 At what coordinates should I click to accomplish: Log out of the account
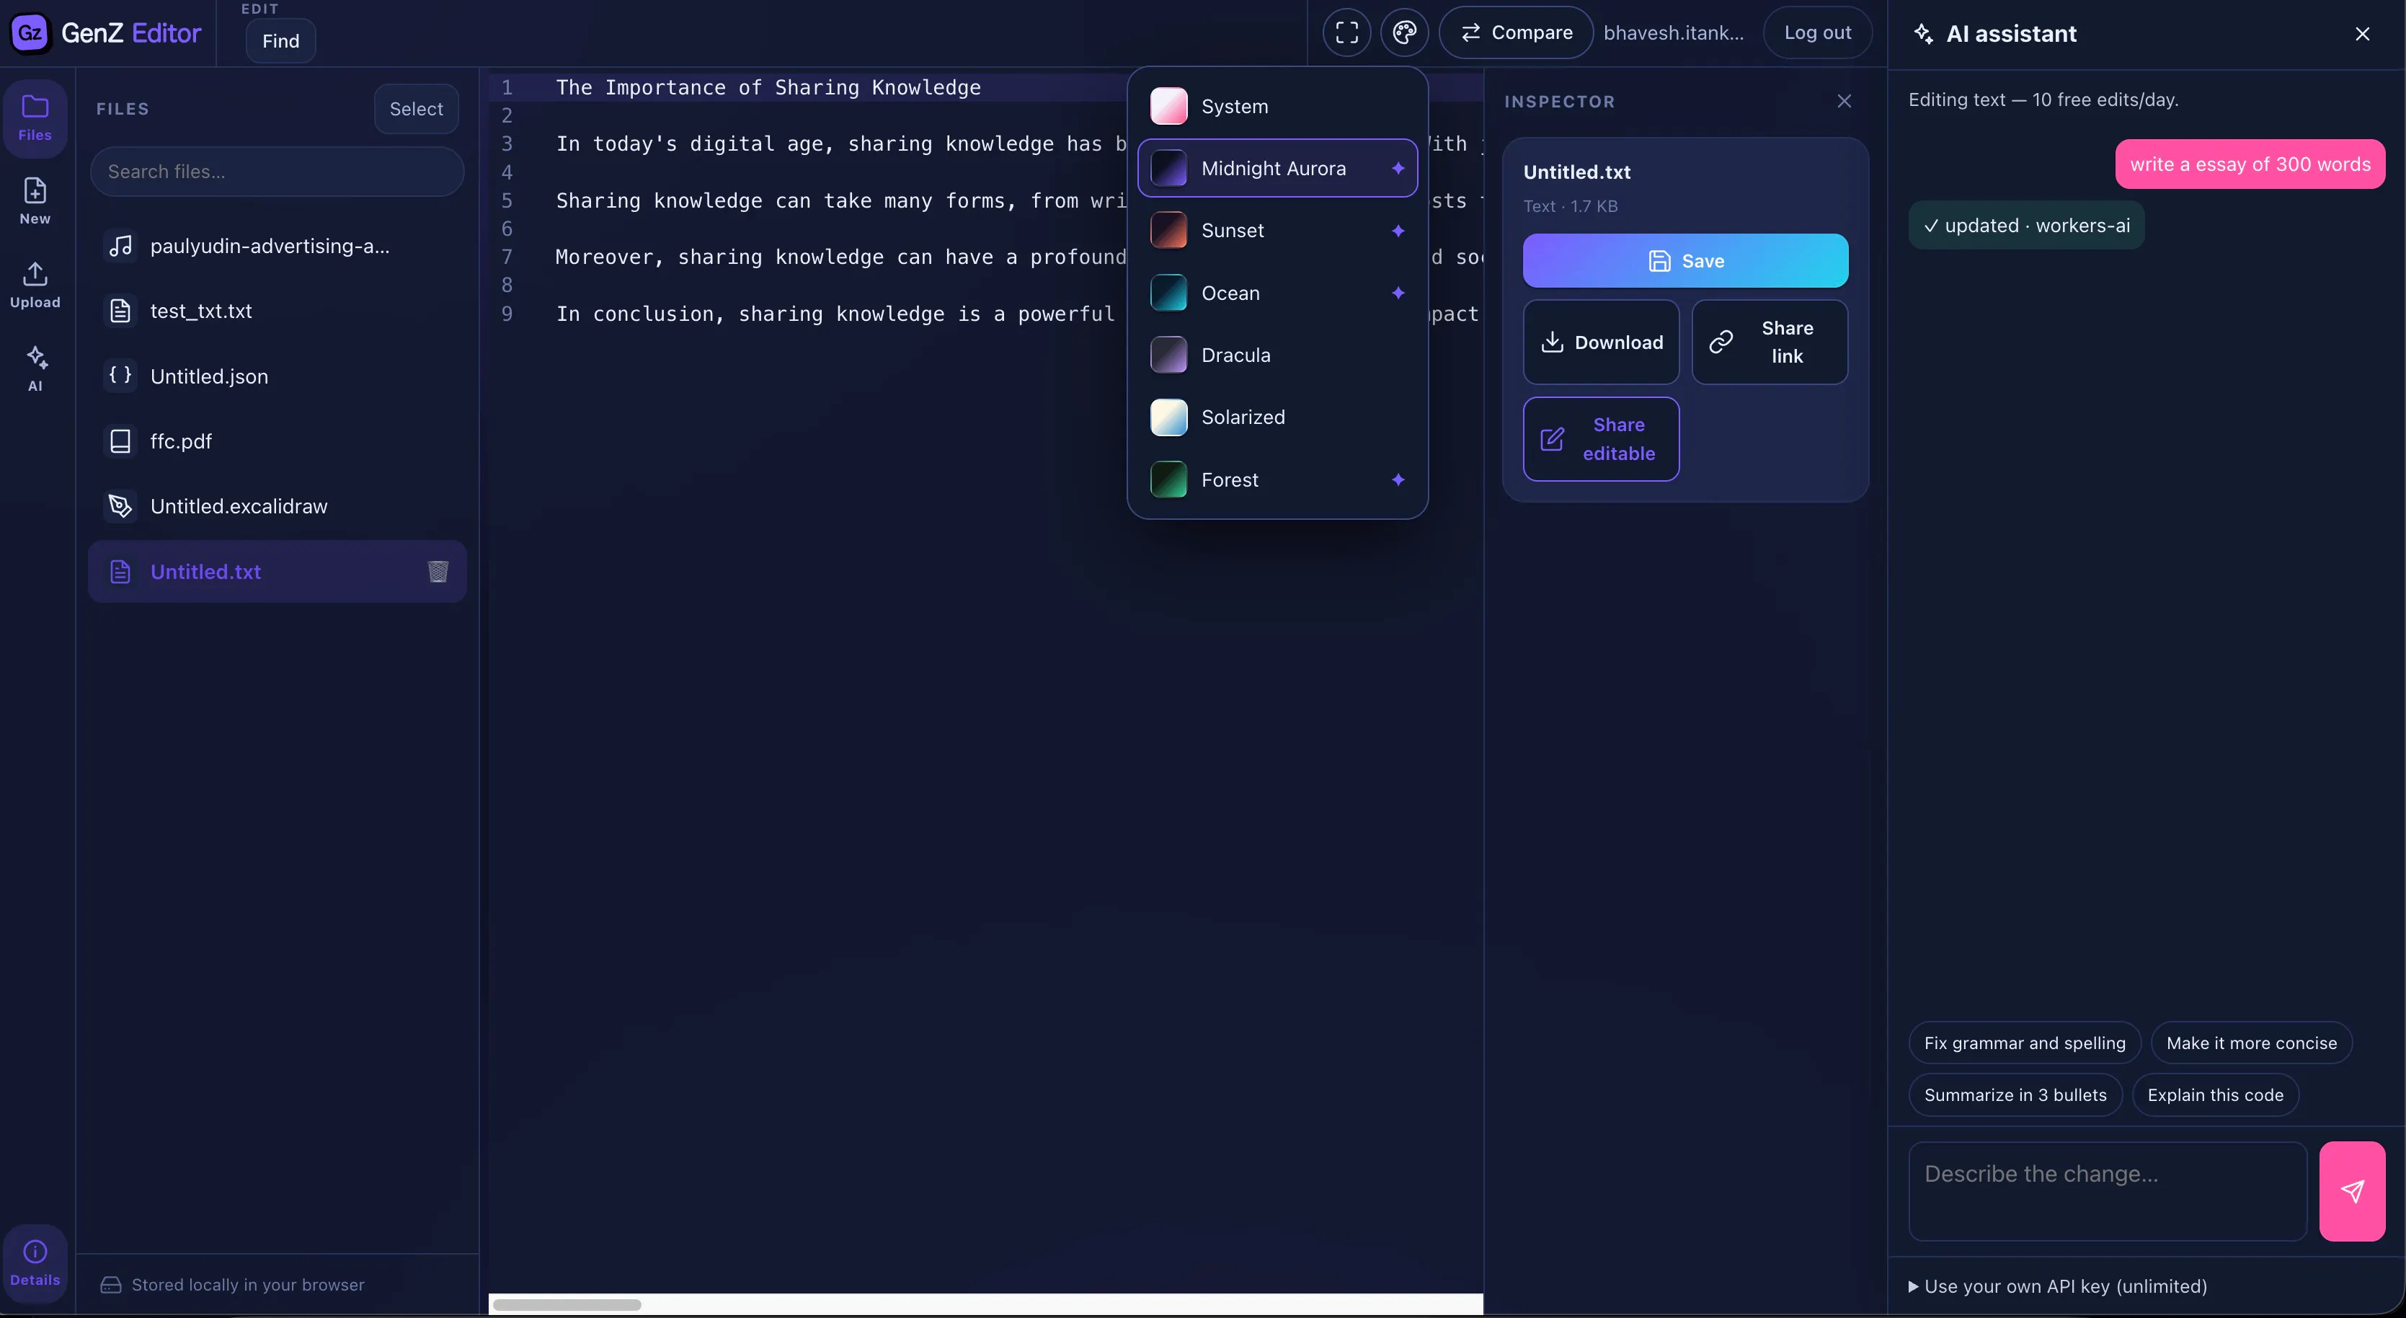coord(1816,32)
